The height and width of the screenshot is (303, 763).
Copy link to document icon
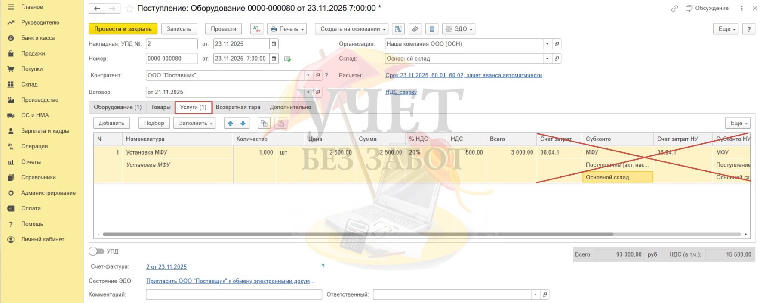click(x=674, y=8)
